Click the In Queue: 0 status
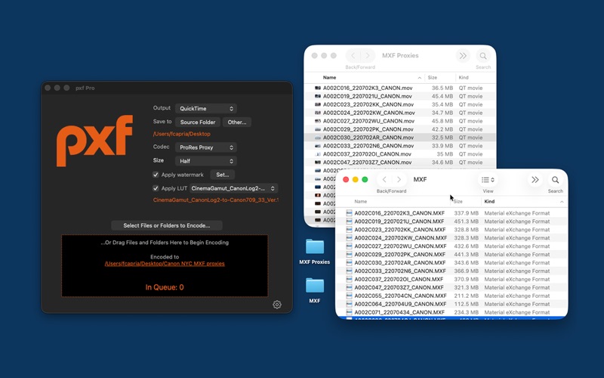 (x=165, y=287)
